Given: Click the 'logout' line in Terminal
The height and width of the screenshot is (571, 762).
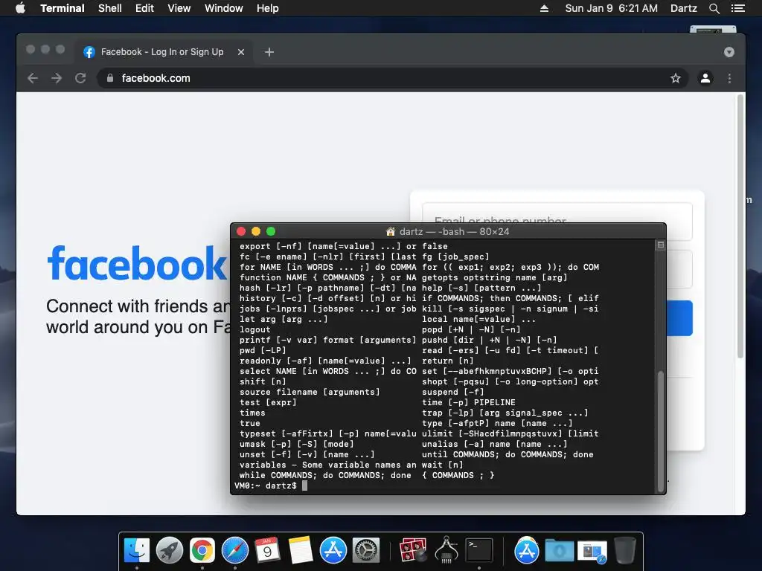Looking at the screenshot, I should click(254, 329).
